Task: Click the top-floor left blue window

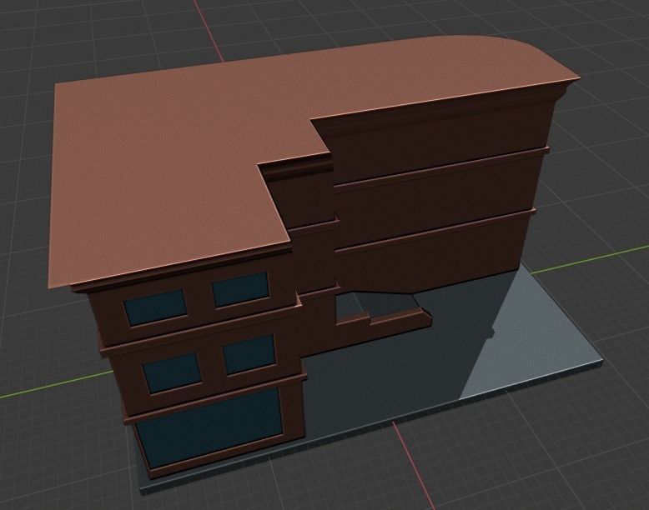Action: (155, 307)
